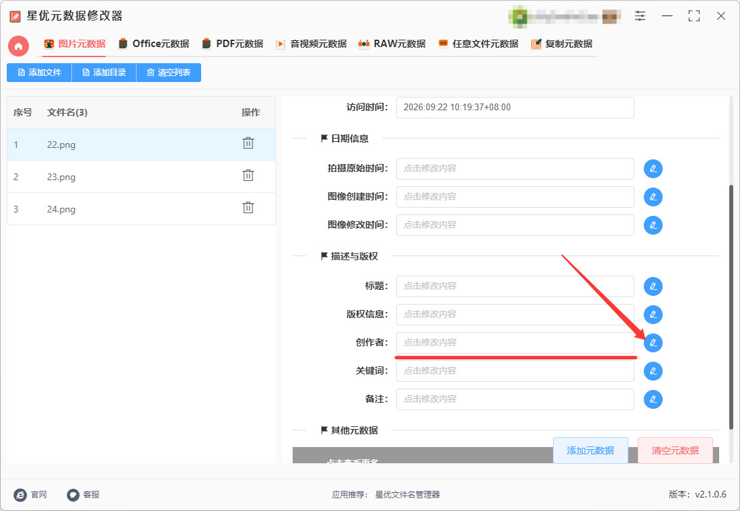This screenshot has width=740, height=511.
Task: Delete 22.png using its trash icon
Action: point(248,143)
